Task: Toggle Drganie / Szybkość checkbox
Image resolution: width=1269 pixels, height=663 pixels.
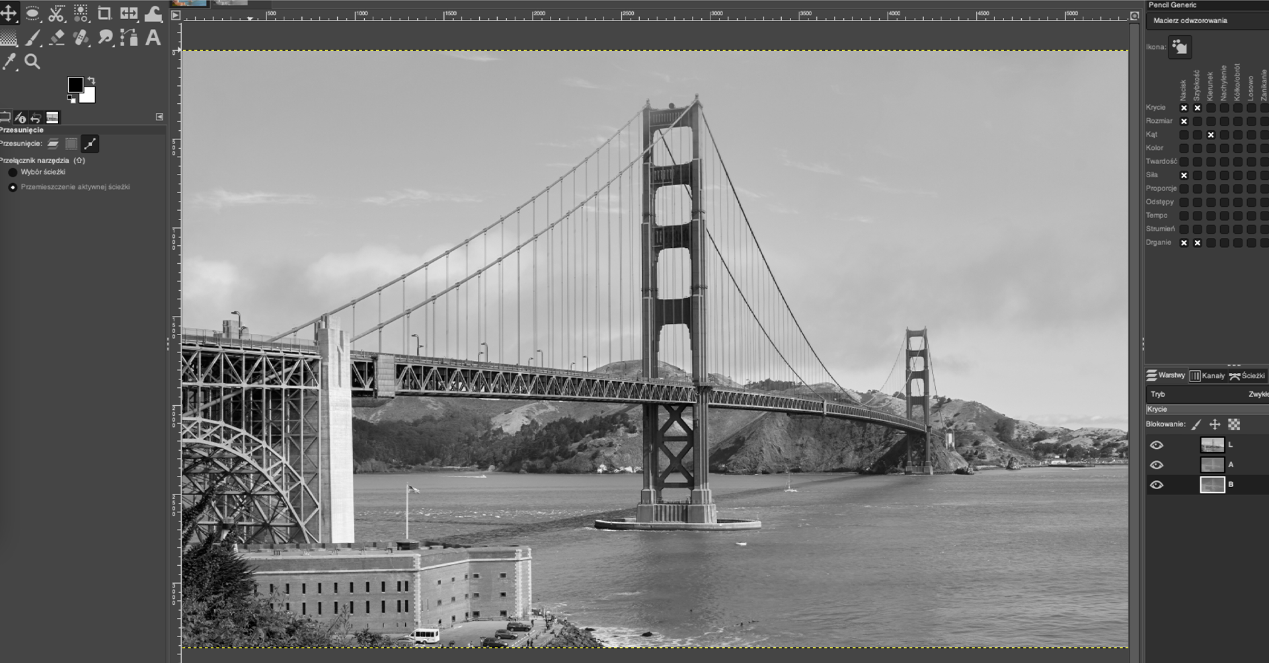Action: tap(1198, 243)
